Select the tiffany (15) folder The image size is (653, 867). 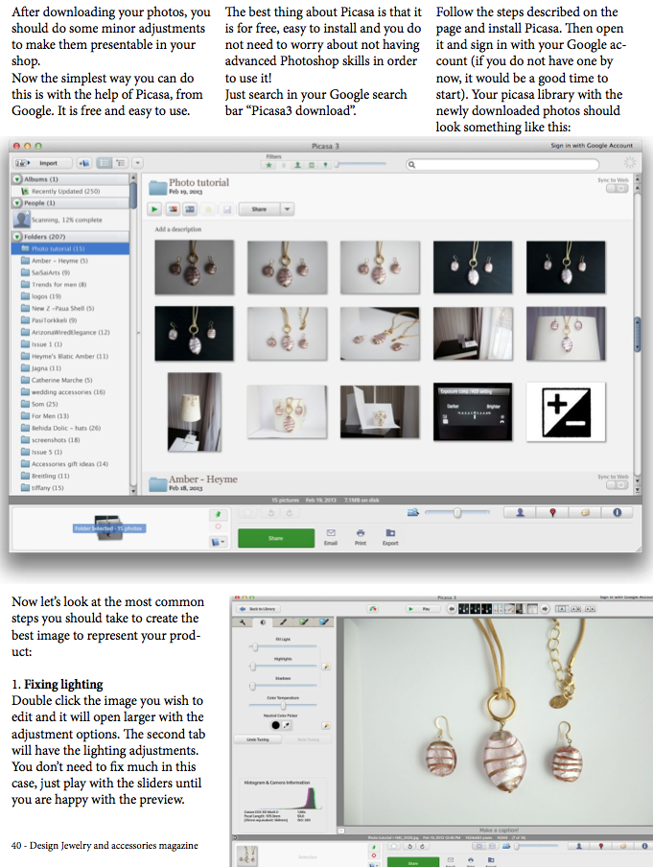point(70,487)
